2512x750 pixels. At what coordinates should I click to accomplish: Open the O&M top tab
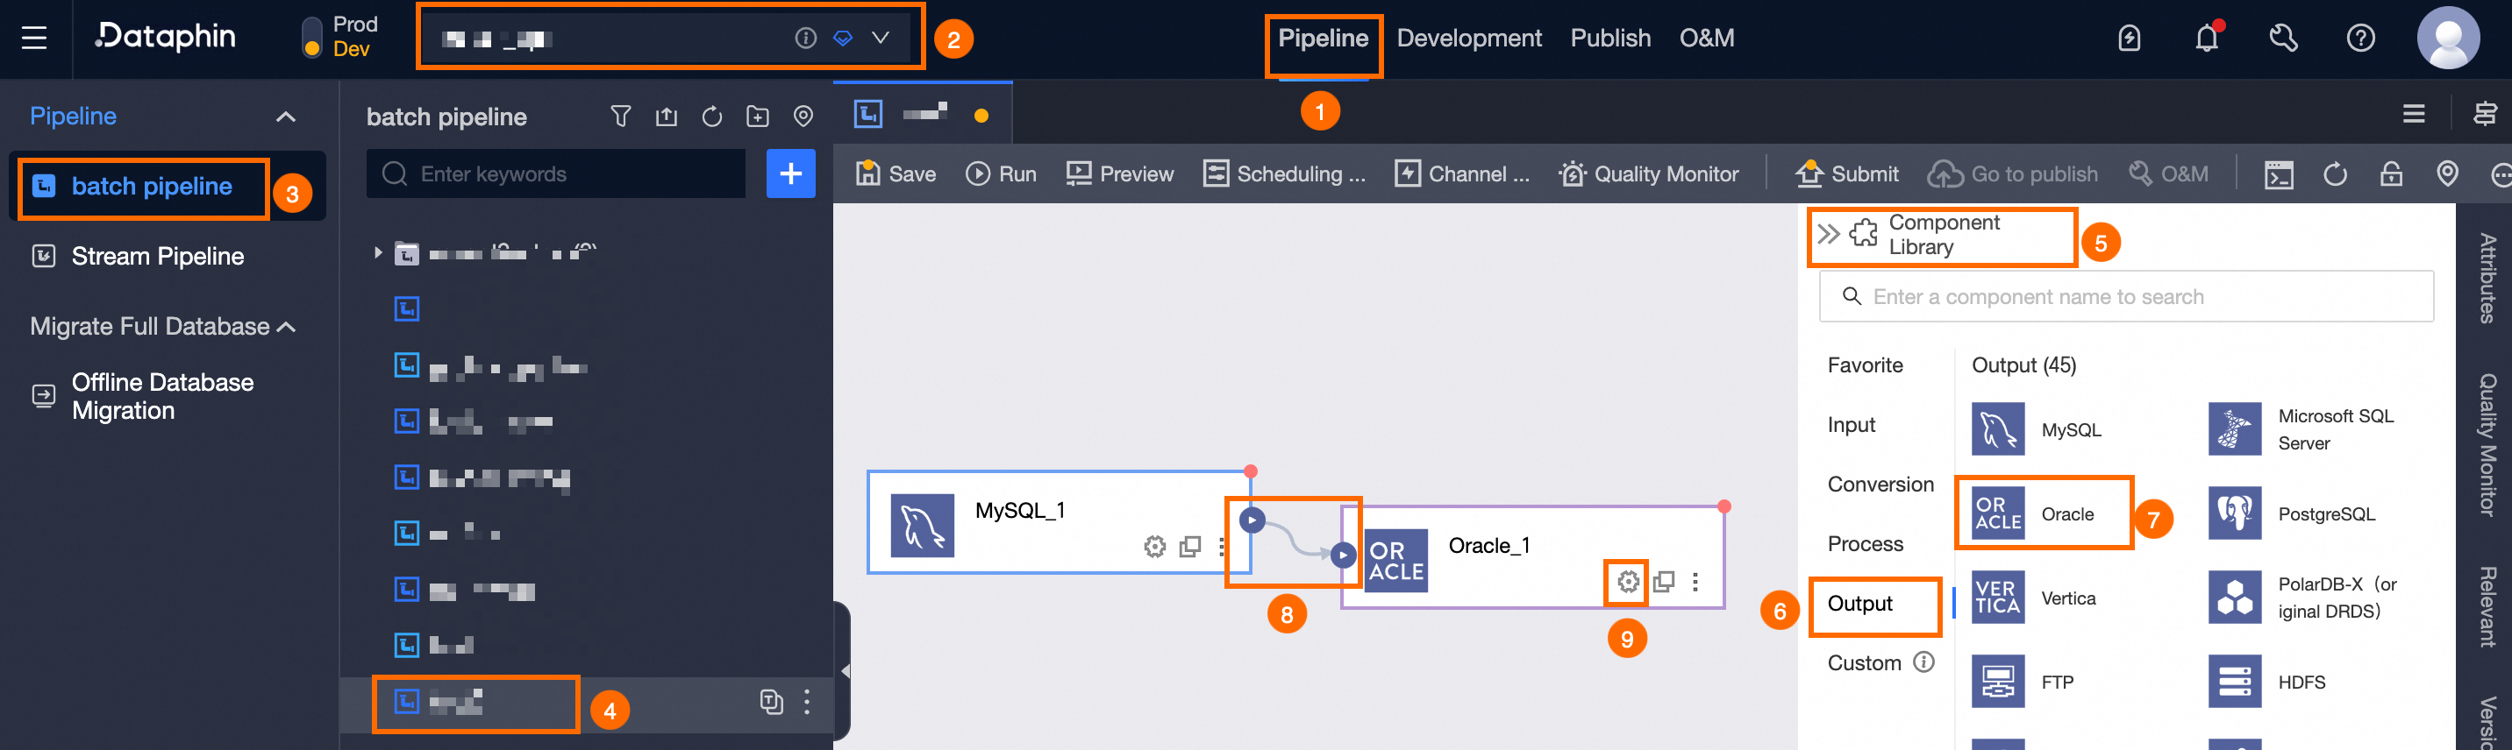tap(1707, 38)
